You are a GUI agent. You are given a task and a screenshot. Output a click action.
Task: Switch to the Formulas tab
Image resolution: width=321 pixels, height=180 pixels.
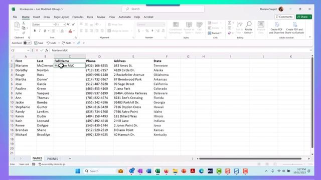point(78,17)
